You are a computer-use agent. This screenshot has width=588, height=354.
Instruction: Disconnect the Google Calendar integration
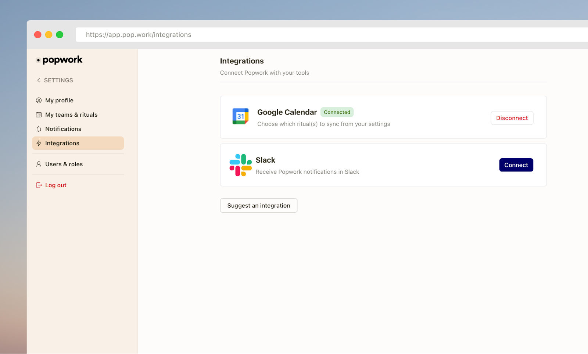click(512, 118)
